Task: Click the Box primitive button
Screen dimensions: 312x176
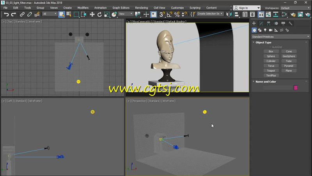Action: tap(271, 51)
